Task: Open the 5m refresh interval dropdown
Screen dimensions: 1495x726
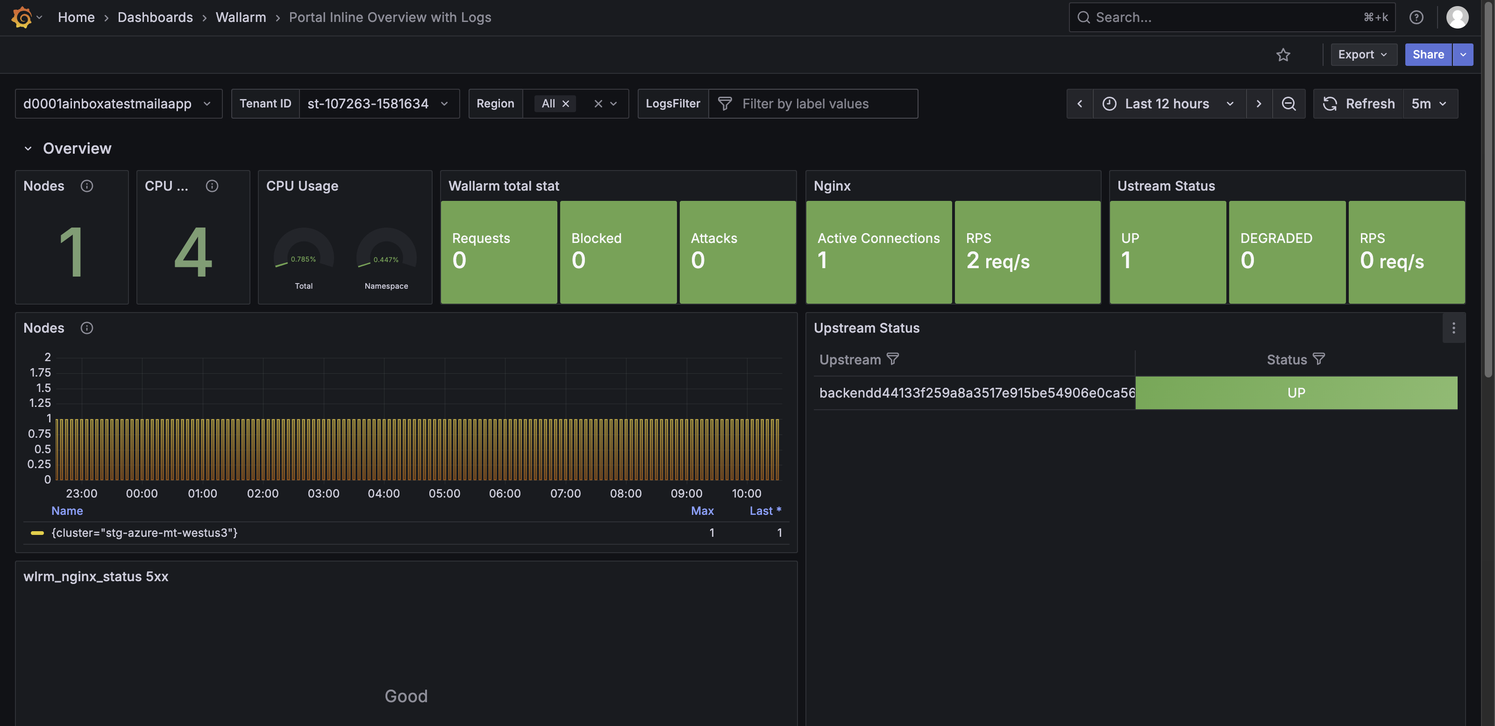Action: point(1429,104)
